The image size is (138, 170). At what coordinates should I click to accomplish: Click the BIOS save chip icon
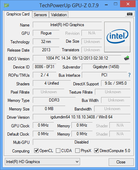pyautogui.click(x=127, y=58)
